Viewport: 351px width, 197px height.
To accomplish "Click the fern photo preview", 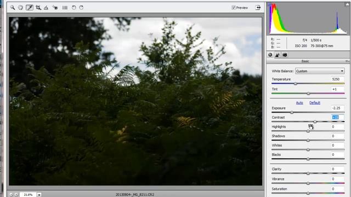I will coord(135,101).
